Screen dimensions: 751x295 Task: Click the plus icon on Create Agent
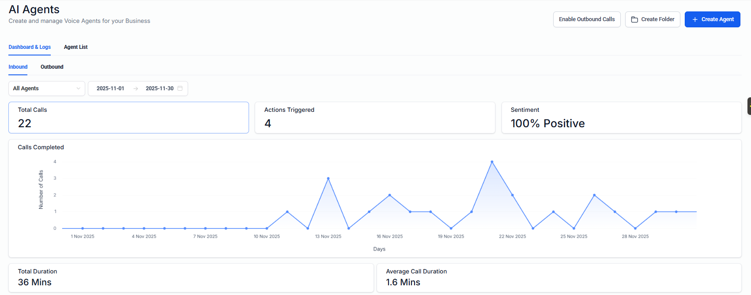click(695, 19)
